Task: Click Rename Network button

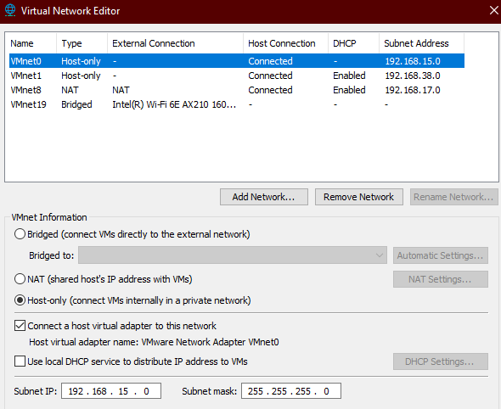Action: (453, 197)
